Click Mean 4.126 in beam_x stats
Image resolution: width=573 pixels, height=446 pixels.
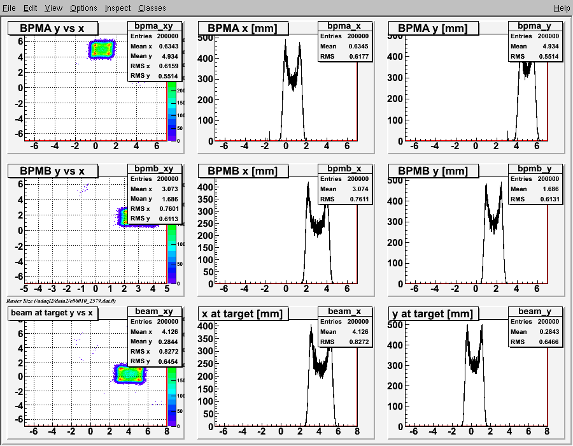[x=344, y=331]
